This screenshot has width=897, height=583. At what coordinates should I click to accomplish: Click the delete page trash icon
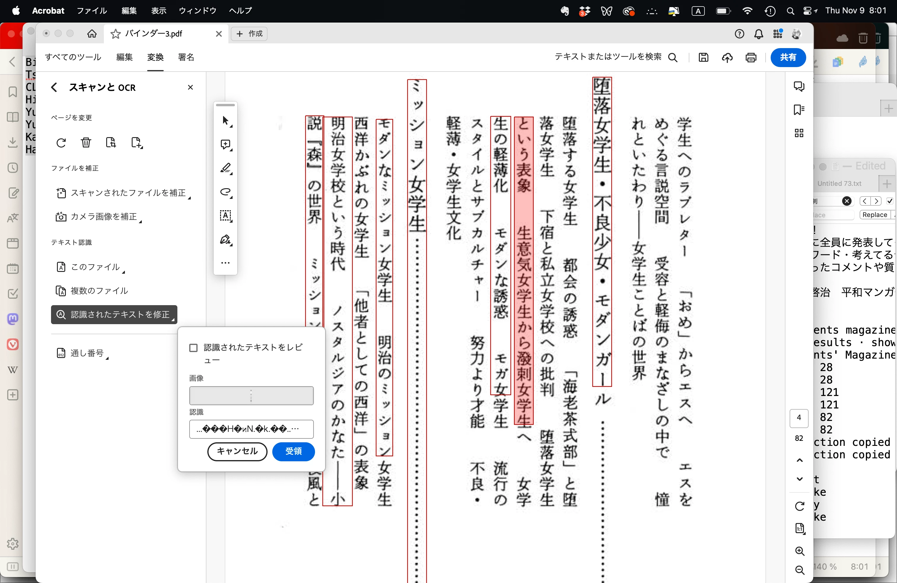click(x=86, y=143)
